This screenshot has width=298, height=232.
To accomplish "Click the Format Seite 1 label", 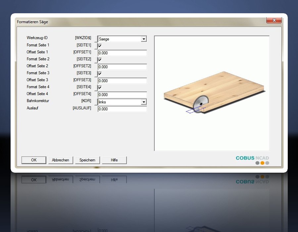I will point(38,45).
